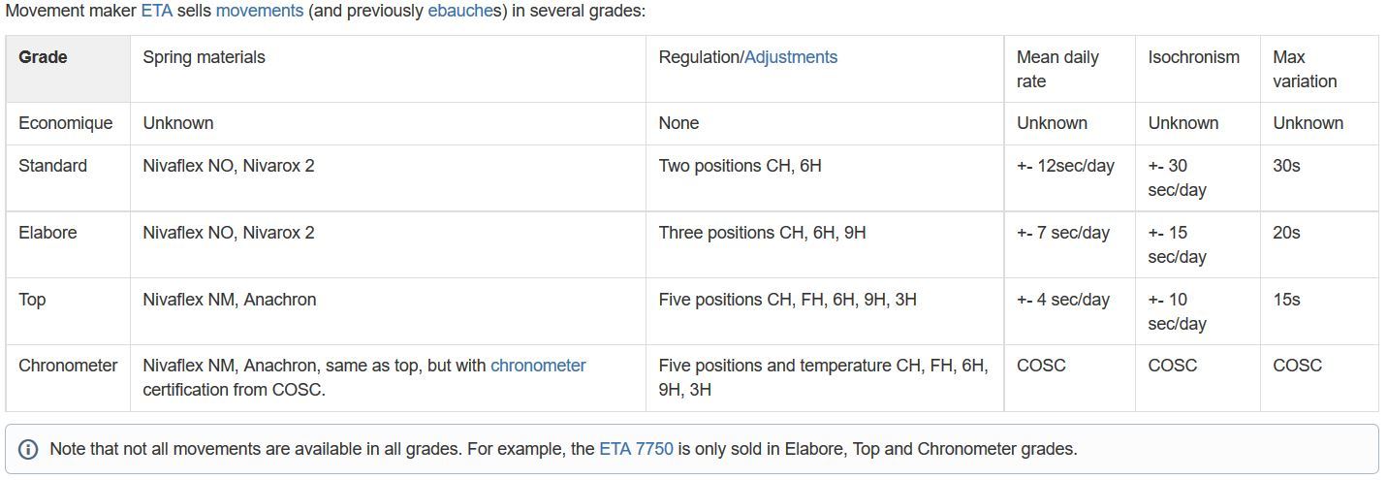This screenshot has height=480, width=1387.
Task: Click the Nivaflex NM, Anachron cell in the Top row
Action: point(388,311)
